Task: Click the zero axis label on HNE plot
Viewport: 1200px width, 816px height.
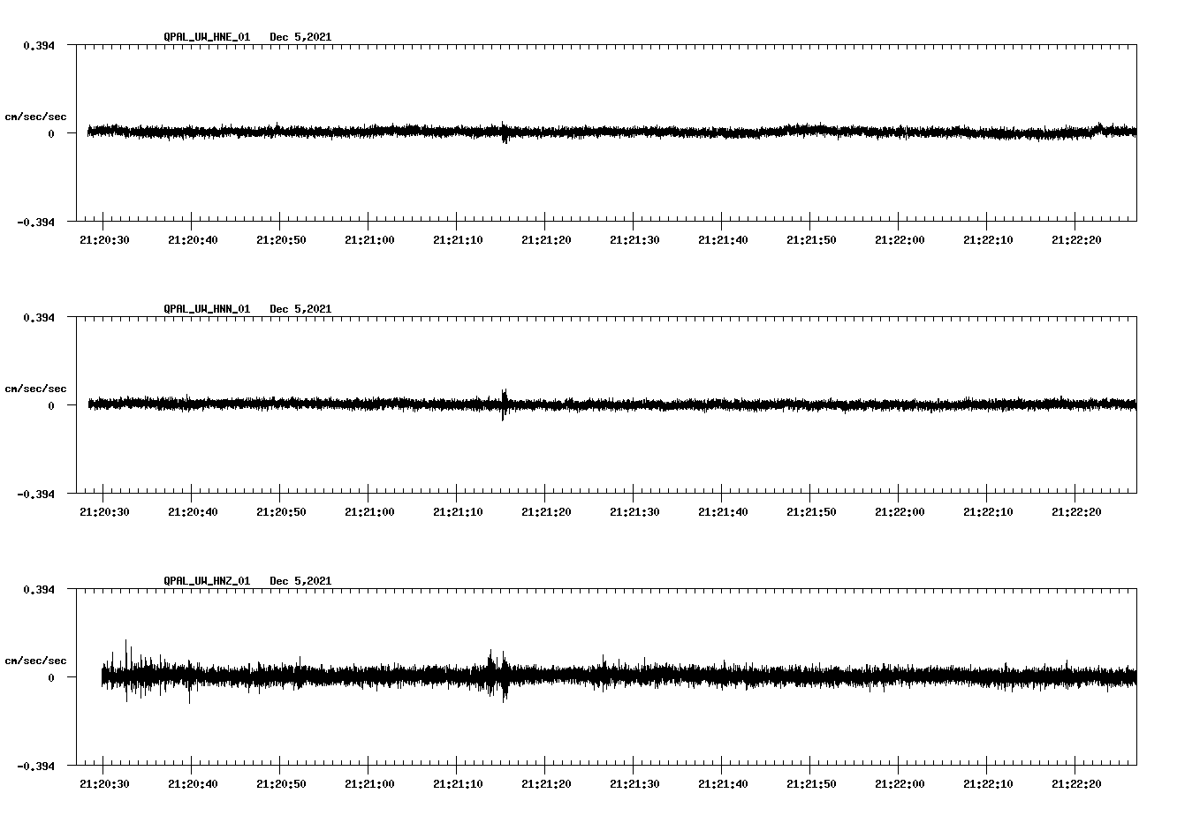Action: point(51,133)
